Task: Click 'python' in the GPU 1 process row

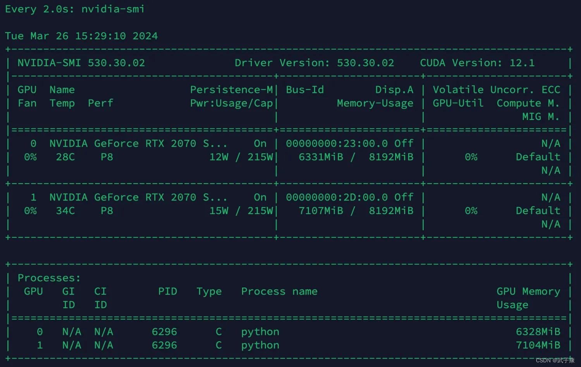Action: pyautogui.click(x=260, y=346)
